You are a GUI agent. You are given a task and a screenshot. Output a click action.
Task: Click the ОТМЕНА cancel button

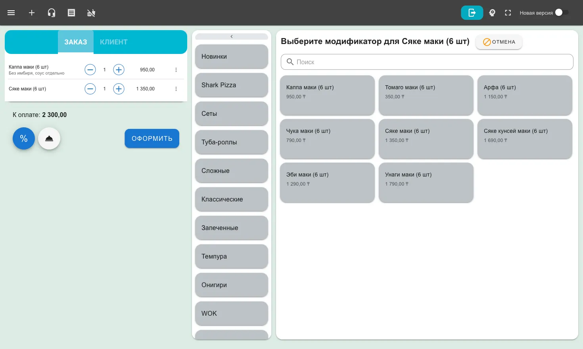pyautogui.click(x=499, y=42)
